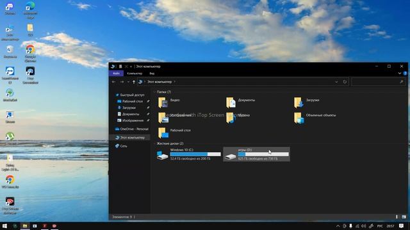Select OneDrive - Personal in sidebar
Image resolution: width=410 pixels, height=230 pixels.
pos(132,129)
